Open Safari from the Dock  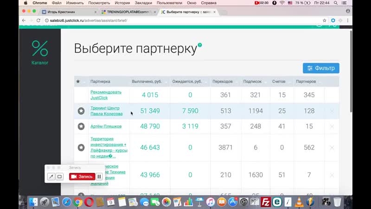coord(67,202)
